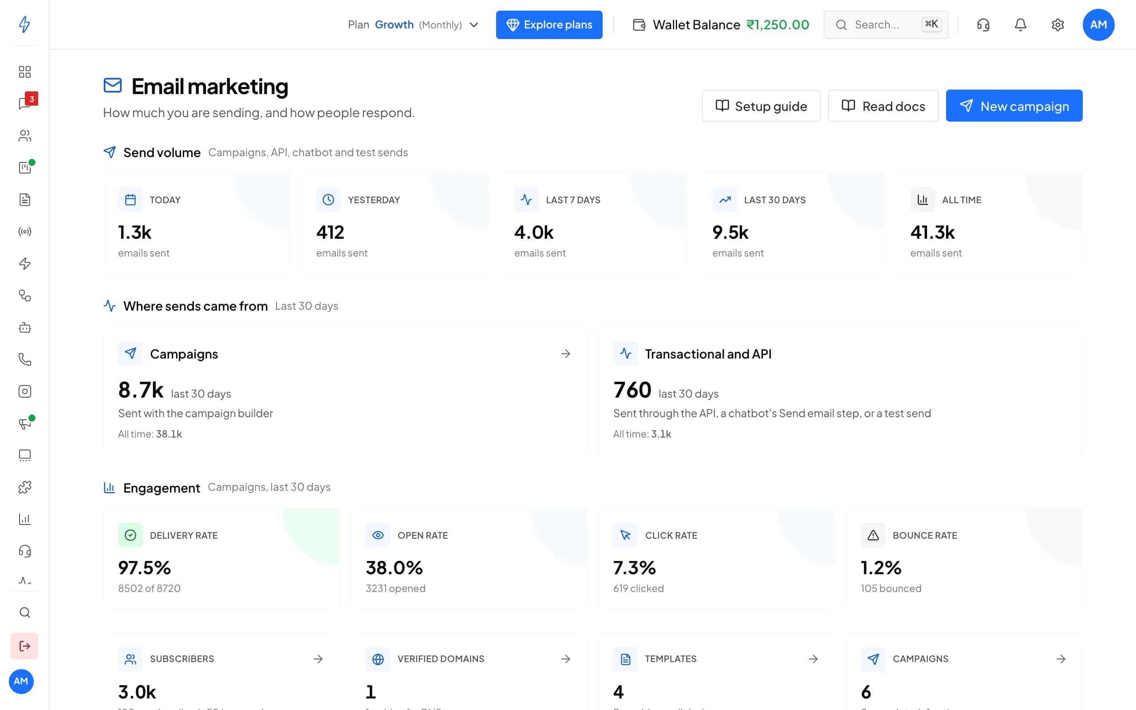This screenshot has width=1136, height=710.
Task: Open contacts people icon in sidebar
Action: point(24,136)
